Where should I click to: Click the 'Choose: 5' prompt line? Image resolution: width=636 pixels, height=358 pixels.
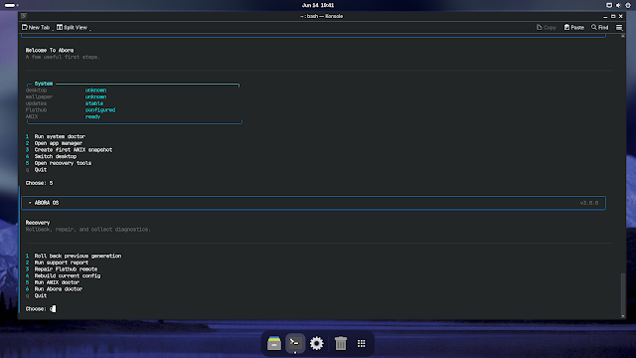[40, 183]
